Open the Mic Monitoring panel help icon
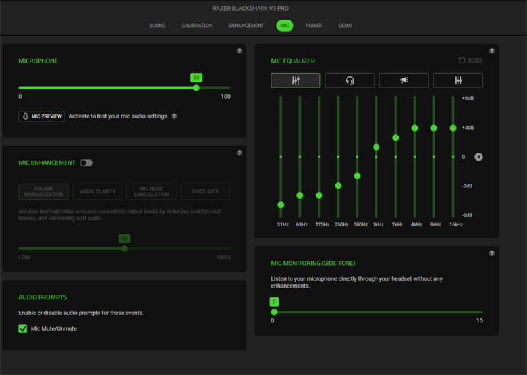The image size is (527, 375). [491, 253]
